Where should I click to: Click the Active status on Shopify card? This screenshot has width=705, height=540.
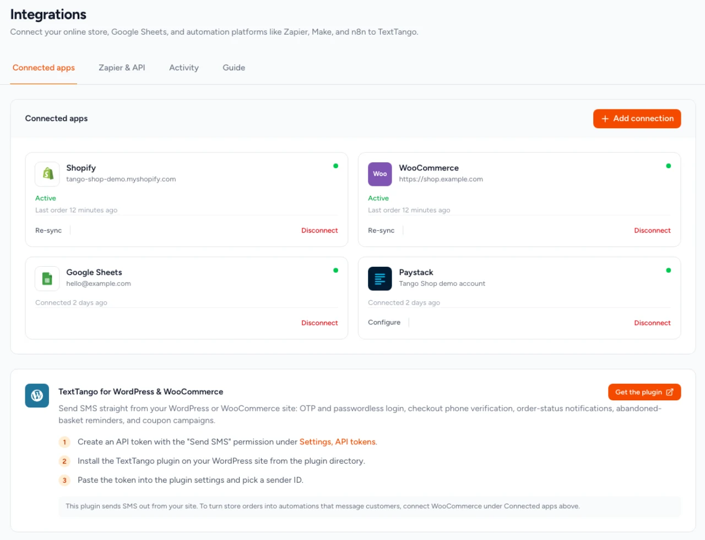click(x=46, y=198)
